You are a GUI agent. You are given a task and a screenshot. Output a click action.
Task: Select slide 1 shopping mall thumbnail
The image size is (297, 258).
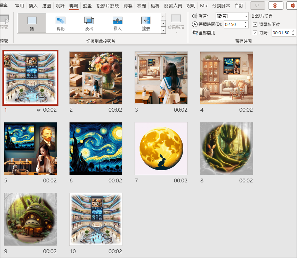click(31, 78)
